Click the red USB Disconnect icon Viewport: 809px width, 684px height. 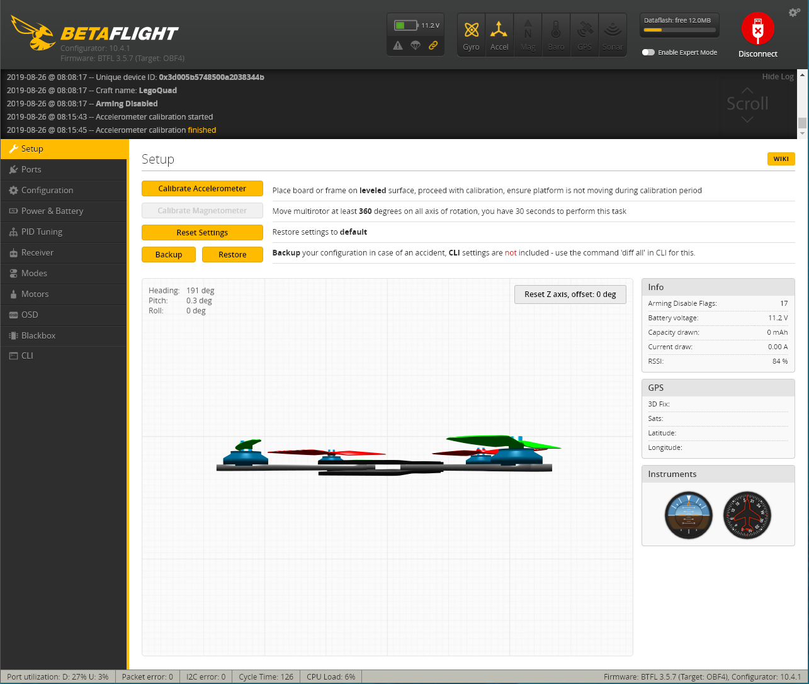[x=758, y=29]
